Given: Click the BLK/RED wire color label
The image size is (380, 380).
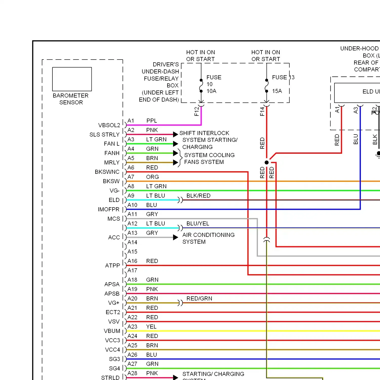Looking at the screenshot, I should point(198,196).
